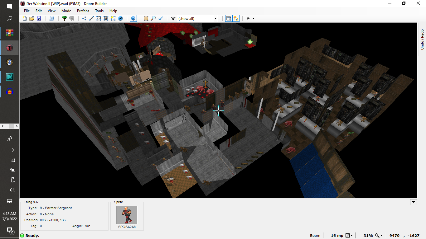The width and height of the screenshot is (426, 239).
Task: Click the grid size icon in status bar
Action: click(x=348, y=236)
